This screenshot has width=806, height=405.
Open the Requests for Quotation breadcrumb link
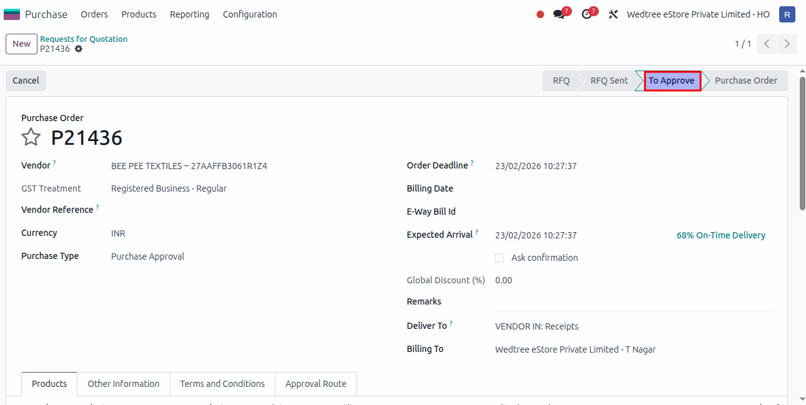pos(84,39)
